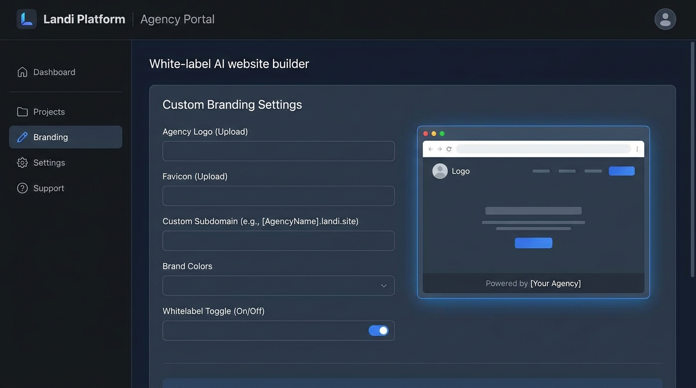Click the Branding pencil icon
Screen dimensions: 696x388
click(22, 137)
